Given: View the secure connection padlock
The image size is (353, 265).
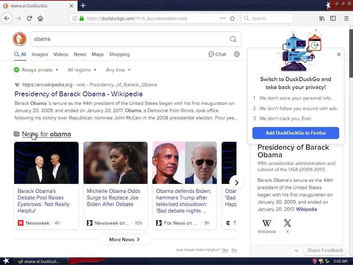Looking at the screenshot, I should pyautogui.click(x=82, y=18).
